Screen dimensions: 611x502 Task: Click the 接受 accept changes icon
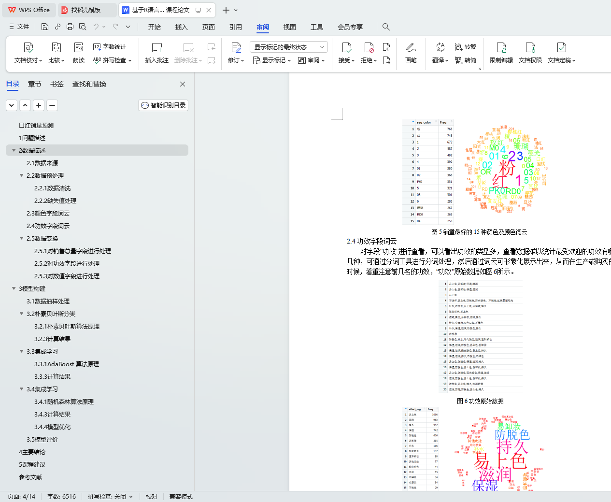click(x=346, y=53)
